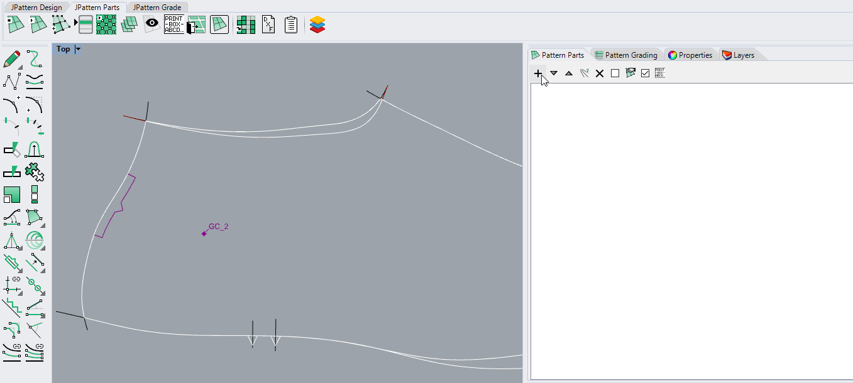The height and width of the screenshot is (383, 853).
Task: Click the clipboard list icon
Action: tap(290, 24)
